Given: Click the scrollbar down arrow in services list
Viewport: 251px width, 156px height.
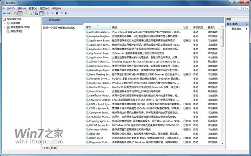Looking at the screenshot, I should [222, 143].
